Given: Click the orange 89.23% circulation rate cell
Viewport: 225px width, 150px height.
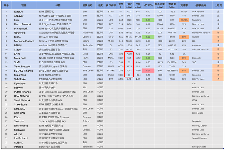Looking at the screenshot, I should point(184,20).
